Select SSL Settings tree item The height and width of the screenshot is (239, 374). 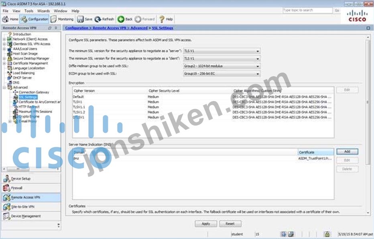click(28, 97)
